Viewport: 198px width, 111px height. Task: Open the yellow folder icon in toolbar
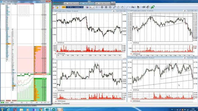(57, 7)
